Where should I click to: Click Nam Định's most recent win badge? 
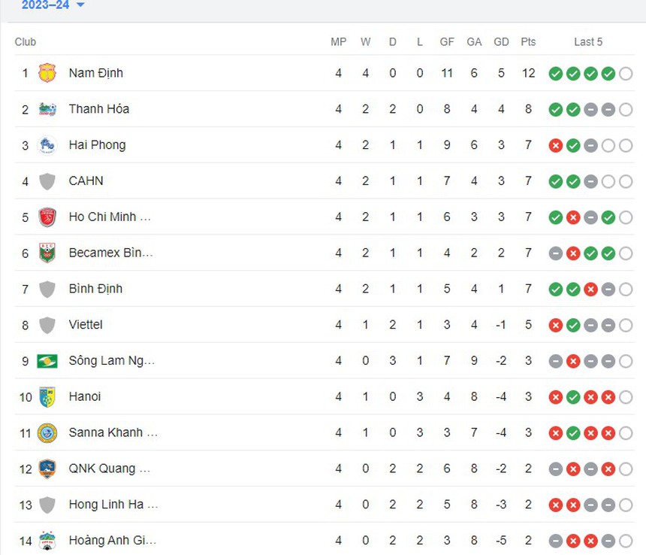[608, 73]
